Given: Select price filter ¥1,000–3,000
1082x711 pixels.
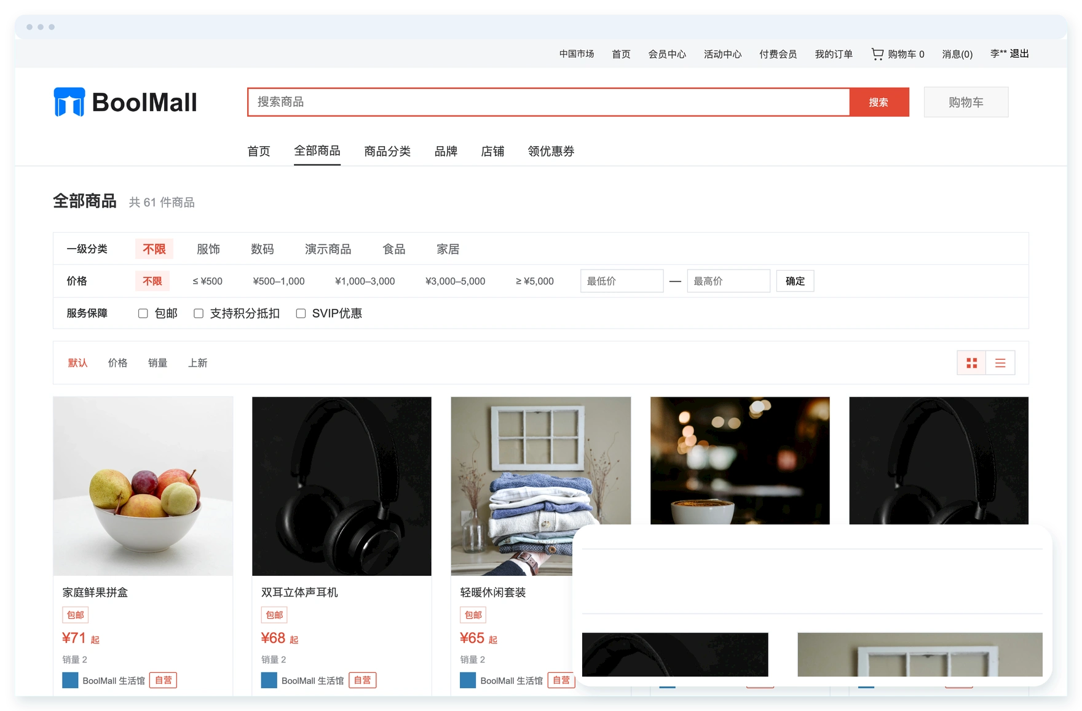Looking at the screenshot, I should click(x=365, y=281).
